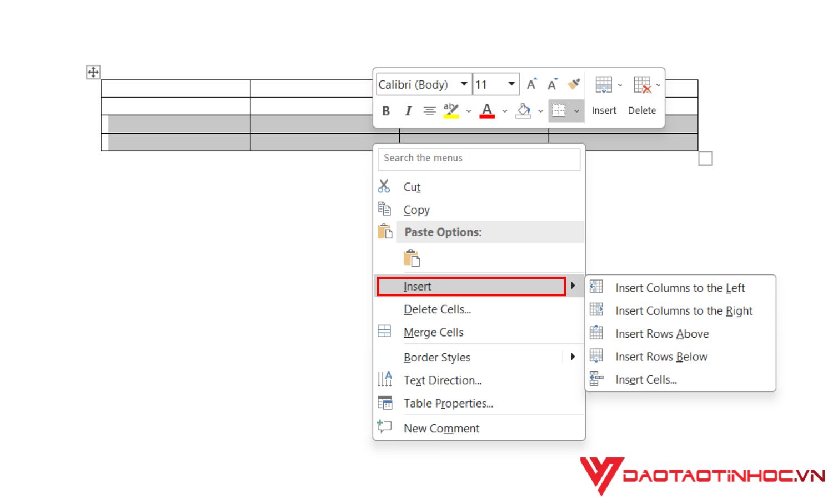Open the font color dropdown arrow

(x=505, y=111)
